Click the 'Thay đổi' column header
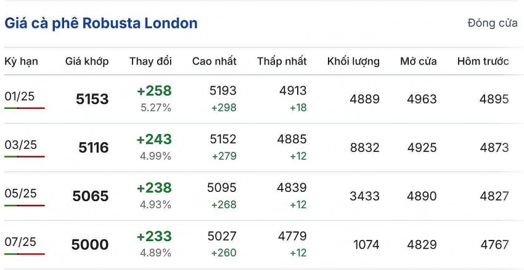The image size is (524, 270). click(150, 62)
